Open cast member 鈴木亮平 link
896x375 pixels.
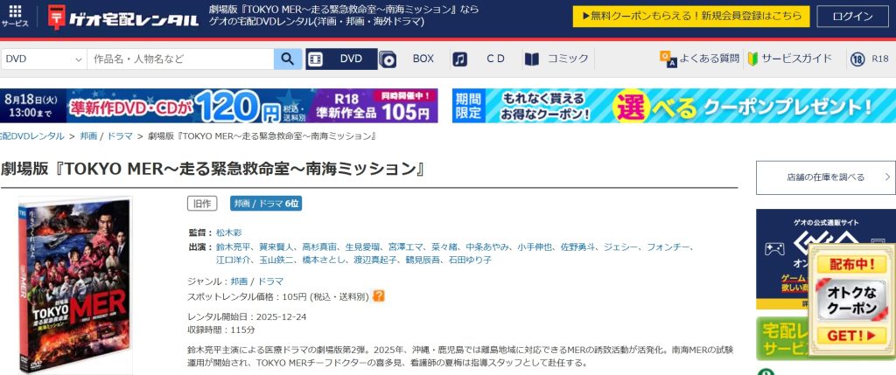[233, 247]
